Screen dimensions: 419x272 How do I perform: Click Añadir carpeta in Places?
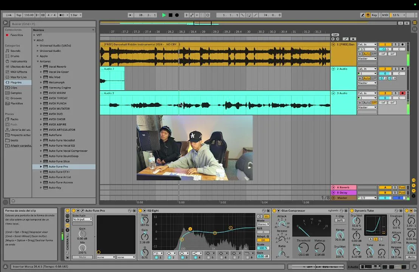[x=20, y=146]
